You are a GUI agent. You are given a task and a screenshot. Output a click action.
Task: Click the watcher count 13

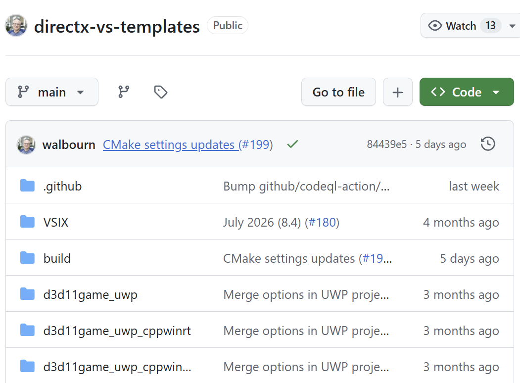(x=490, y=26)
